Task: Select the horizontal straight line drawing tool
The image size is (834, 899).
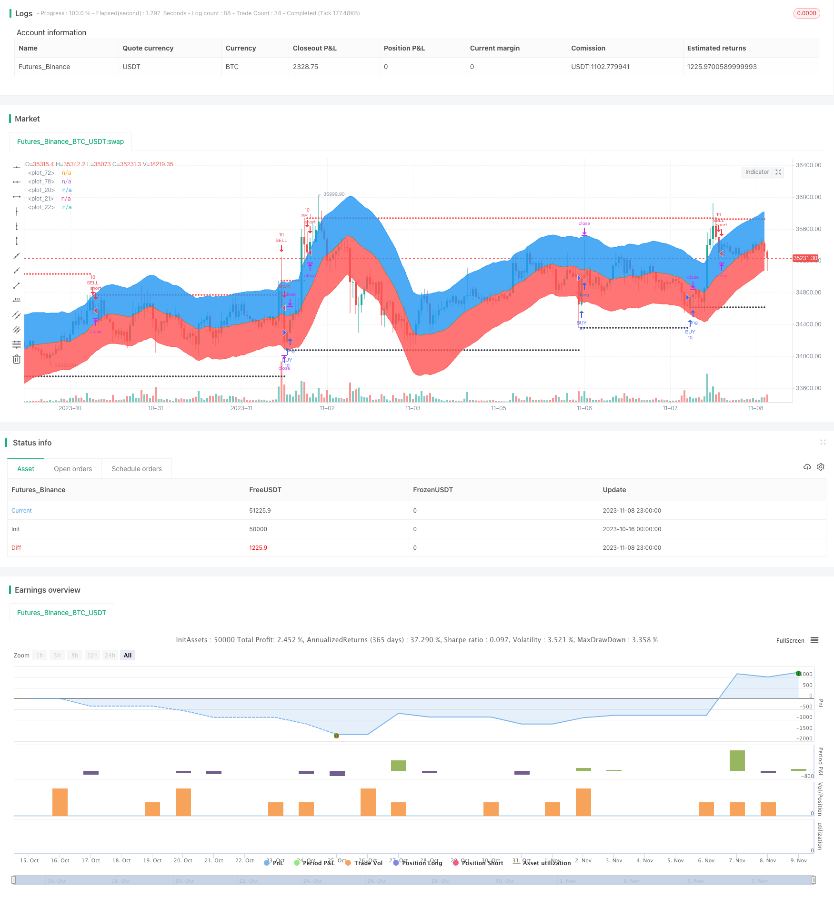Action: (17, 167)
